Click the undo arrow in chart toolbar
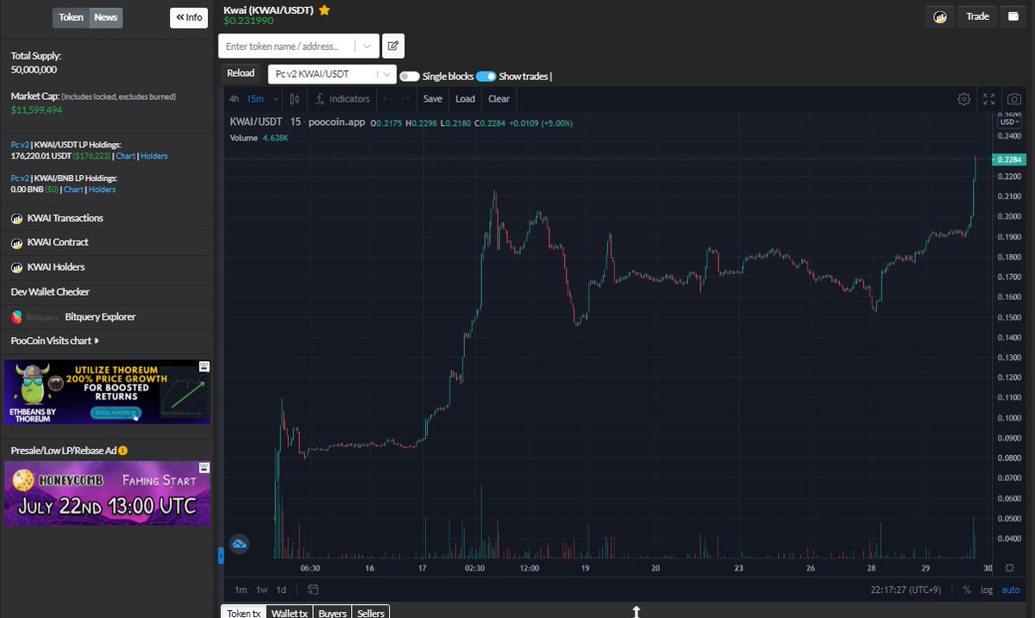The width and height of the screenshot is (1035, 618). coord(387,99)
